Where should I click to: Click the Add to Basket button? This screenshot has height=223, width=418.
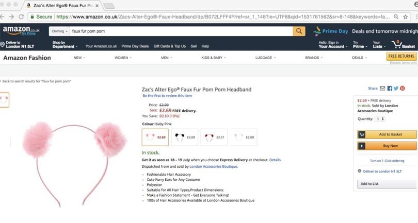(x=387, y=134)
